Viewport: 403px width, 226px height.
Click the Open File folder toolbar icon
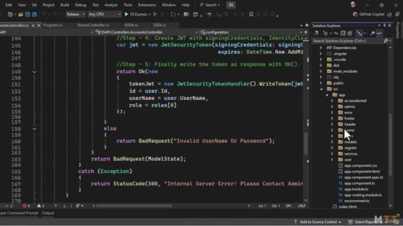(x=21, y=14)
